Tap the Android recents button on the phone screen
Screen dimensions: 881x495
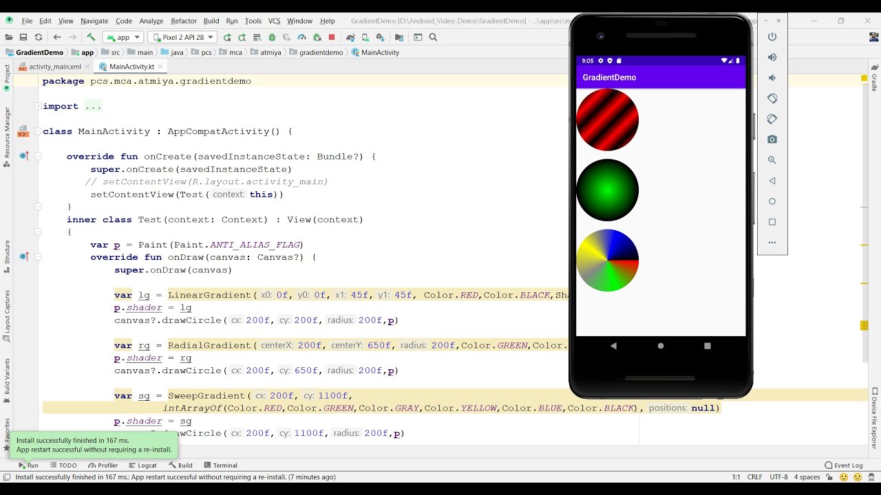pyautogui.click(x=708, y=346)
